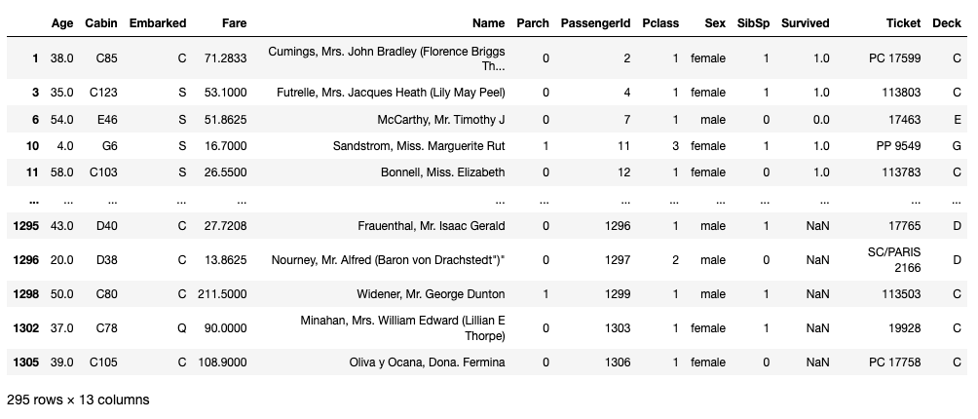Click the Fare column header

point(234,23)
